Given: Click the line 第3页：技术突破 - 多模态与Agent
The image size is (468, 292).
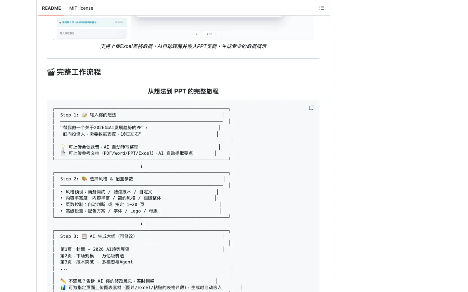Looking at the screenshot, I should point(97,262).
